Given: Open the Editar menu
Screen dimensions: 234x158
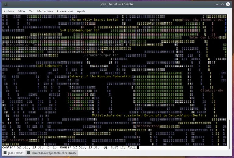Looking at the screenshot, I should click(21, 11).
